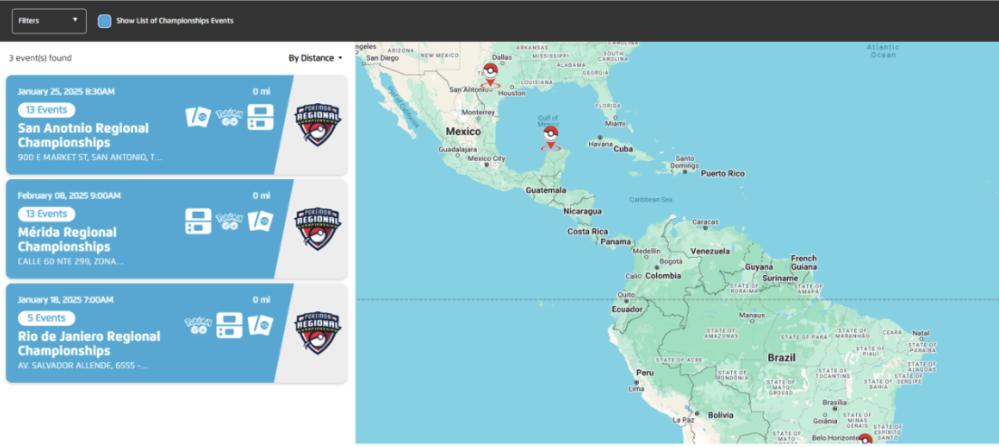Open the Filters dropdown

(x=49, y=21)
